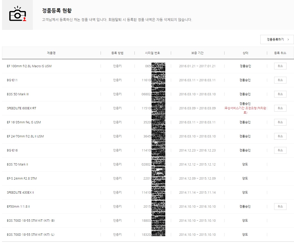Click the 제품명 column header

click(51, 53)
